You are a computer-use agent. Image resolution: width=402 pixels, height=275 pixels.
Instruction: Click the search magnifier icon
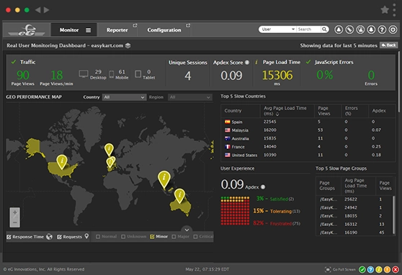coord(324,30)
